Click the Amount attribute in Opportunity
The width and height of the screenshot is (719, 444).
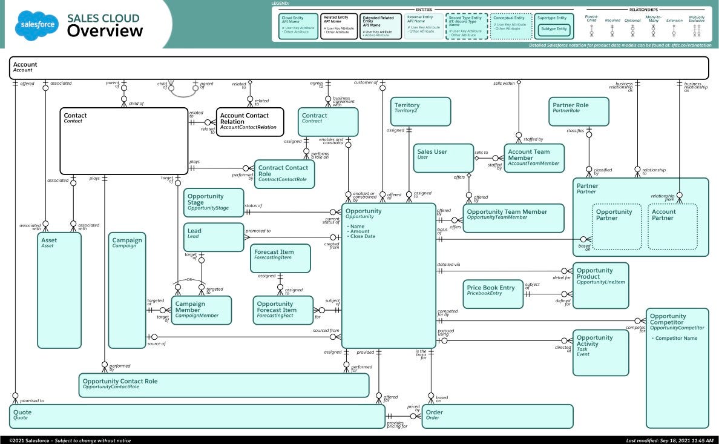[x=360, y=231]
